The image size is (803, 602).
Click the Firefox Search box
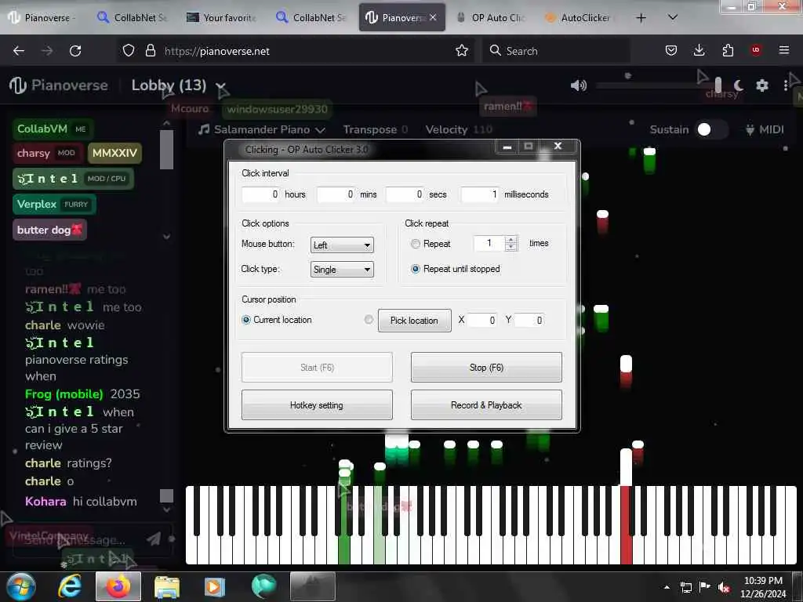click(x=556, y=51)
